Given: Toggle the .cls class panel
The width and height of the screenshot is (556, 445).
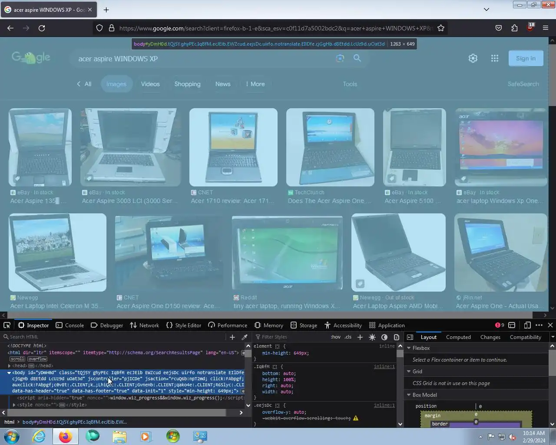Looking at the screenshot, I should tap(348, 337).
